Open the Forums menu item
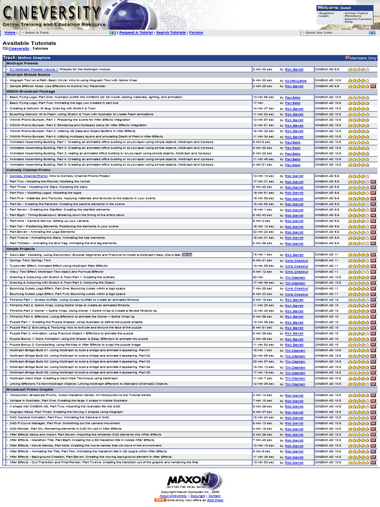 coord(196,33)
